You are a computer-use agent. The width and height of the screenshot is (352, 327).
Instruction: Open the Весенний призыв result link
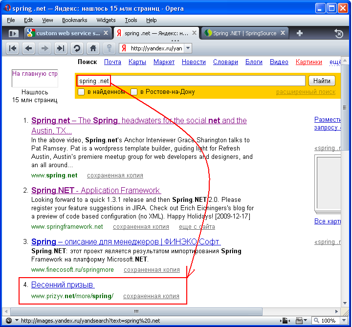pos(63,284)
